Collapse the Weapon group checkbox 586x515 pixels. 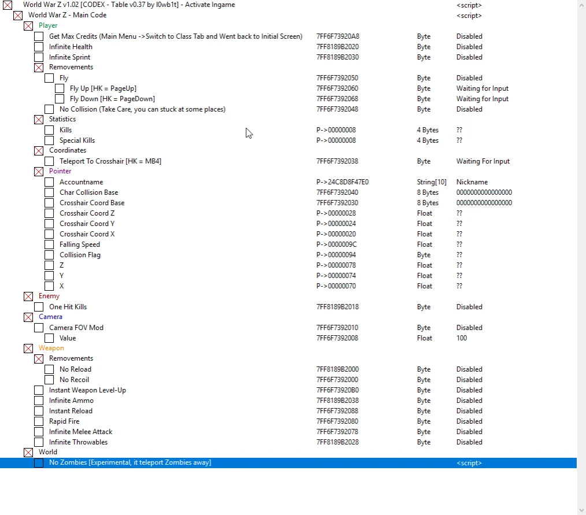(x=28, y=349)
